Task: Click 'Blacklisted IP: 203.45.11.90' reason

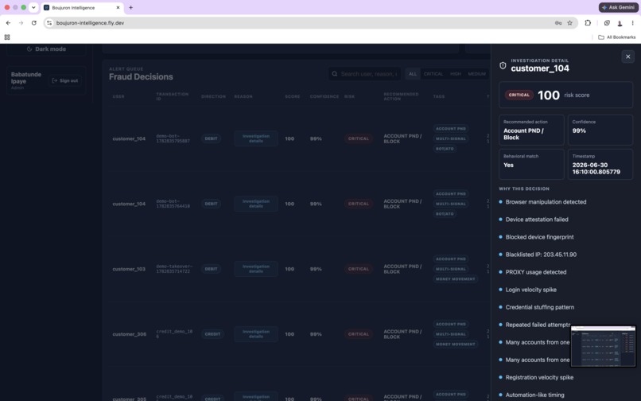Action: point(541,255)
